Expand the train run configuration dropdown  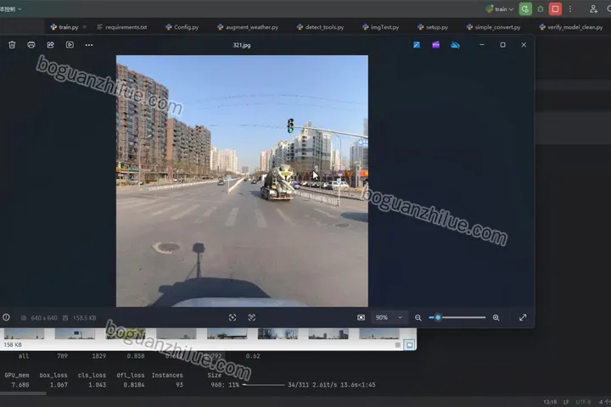pyautogui.click(x=500, y=9)
